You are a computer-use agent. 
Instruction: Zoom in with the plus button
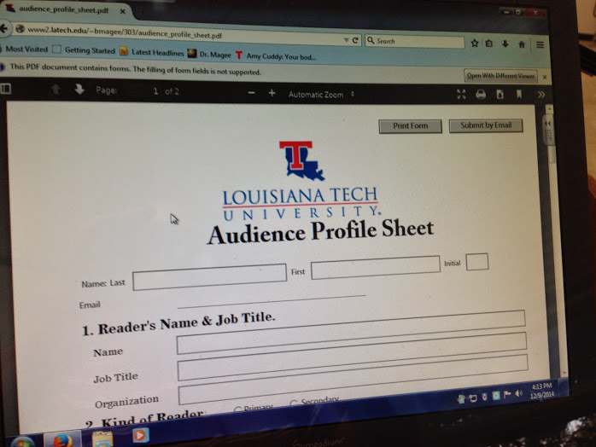[272, 93]
